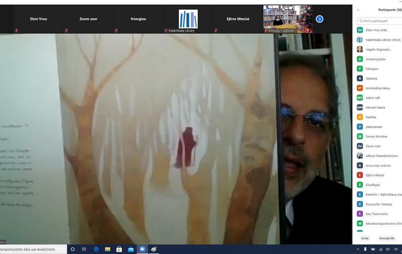
Task: Click battery icon in system tray
Action: [373, 249]
